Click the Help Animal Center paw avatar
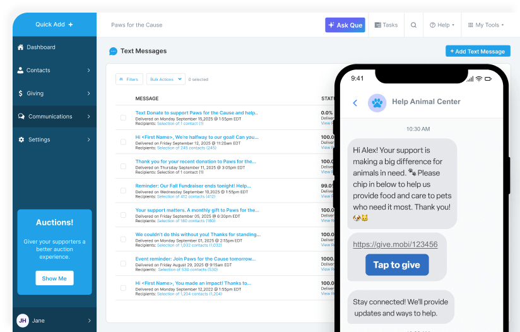 (x=377, y=102)
